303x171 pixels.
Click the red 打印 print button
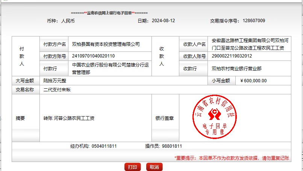[132, 167]
